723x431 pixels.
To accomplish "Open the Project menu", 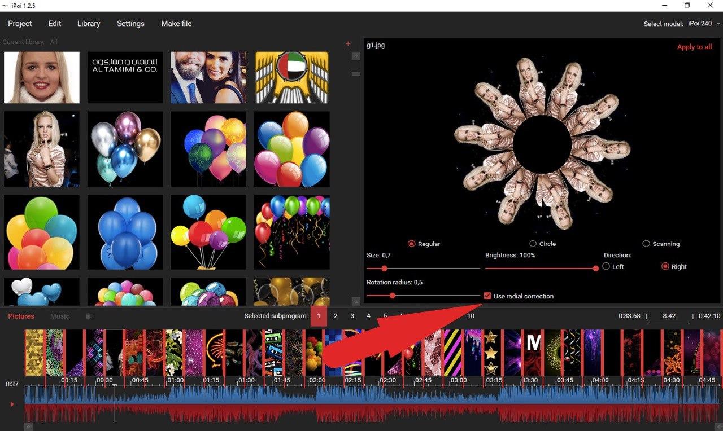I will 20,24.
